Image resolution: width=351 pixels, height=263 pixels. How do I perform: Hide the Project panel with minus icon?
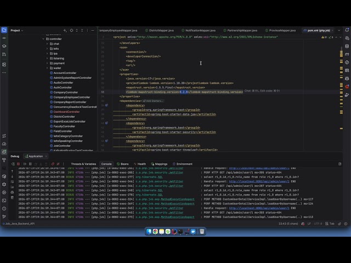point(93,31)
